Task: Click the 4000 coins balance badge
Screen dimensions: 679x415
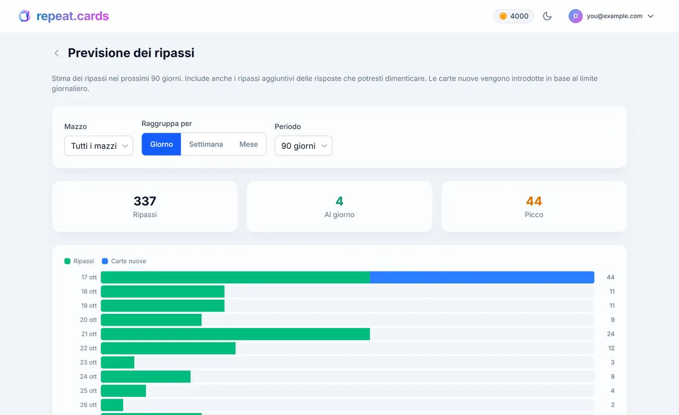Action: click(514, 16)
